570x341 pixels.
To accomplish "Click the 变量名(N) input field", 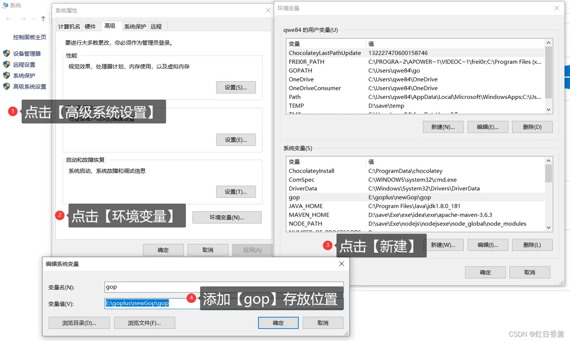I will pyautogui.click(x=224, y=287).
